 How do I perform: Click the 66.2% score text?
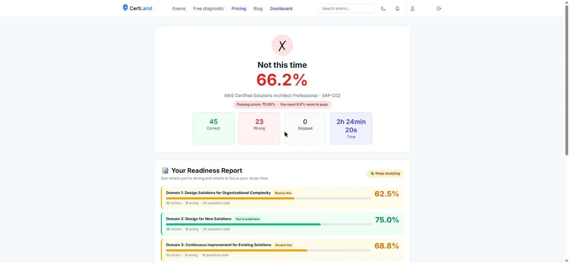click(282, 80)
